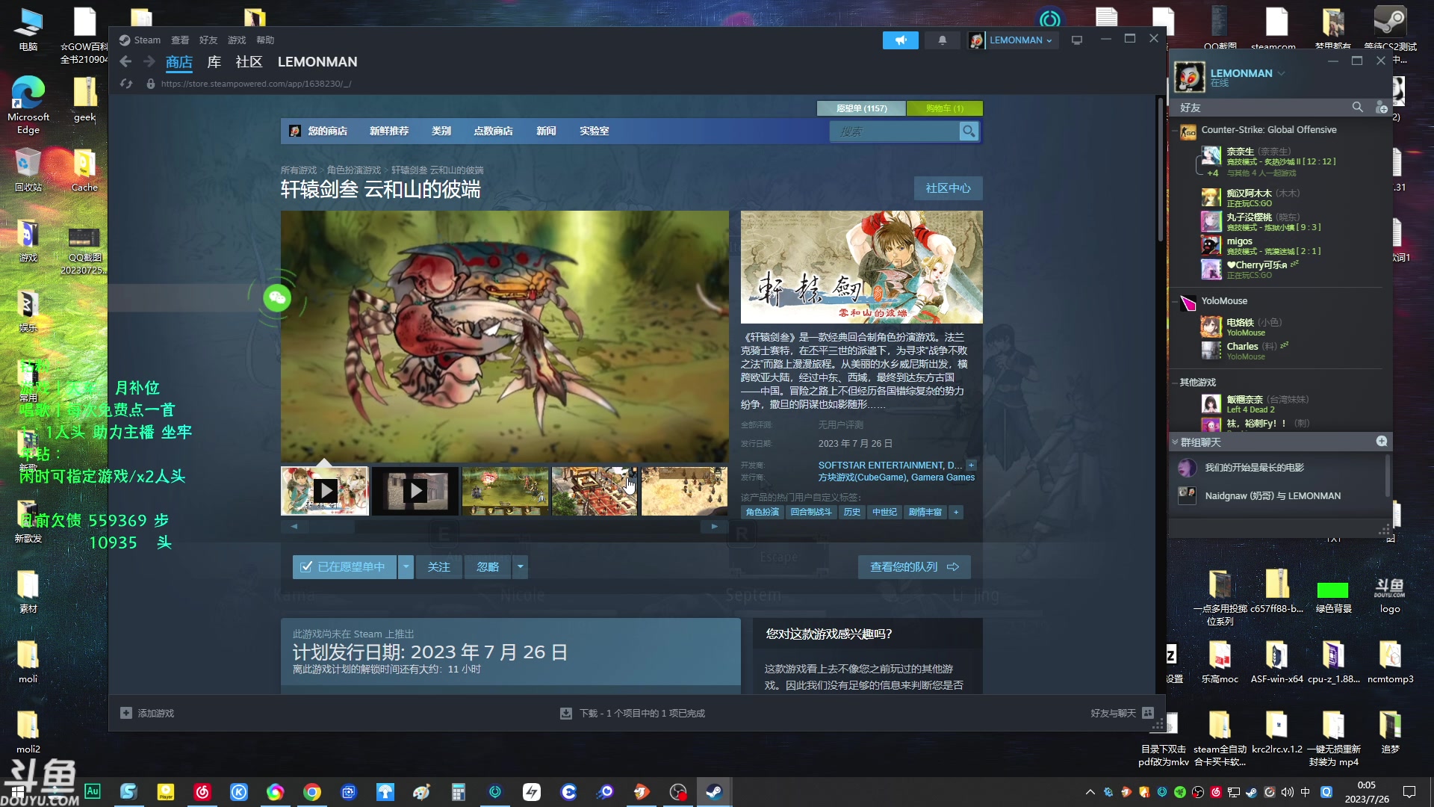Go back with the Steam back arrow
The image size is (1434, 807).
tap(125, 62)
